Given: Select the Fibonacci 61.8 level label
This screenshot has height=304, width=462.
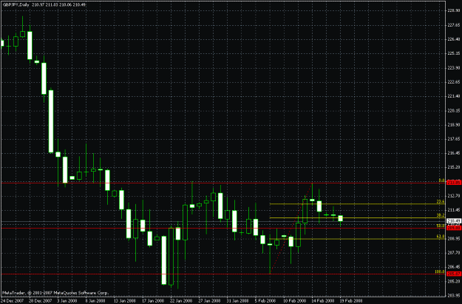Looking at the screenshot, I should pyautogui.click(x=441, y=237).
